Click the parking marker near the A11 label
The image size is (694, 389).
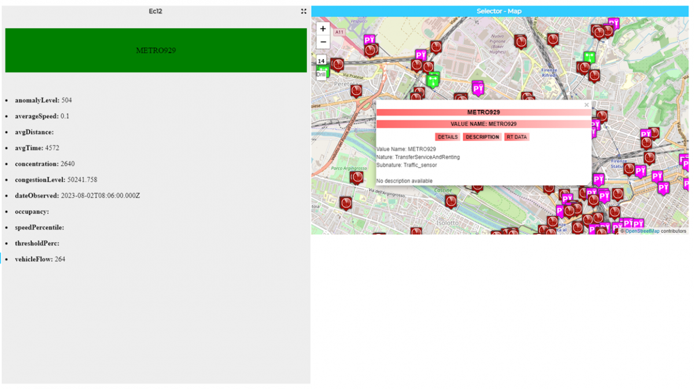(370, 40)
